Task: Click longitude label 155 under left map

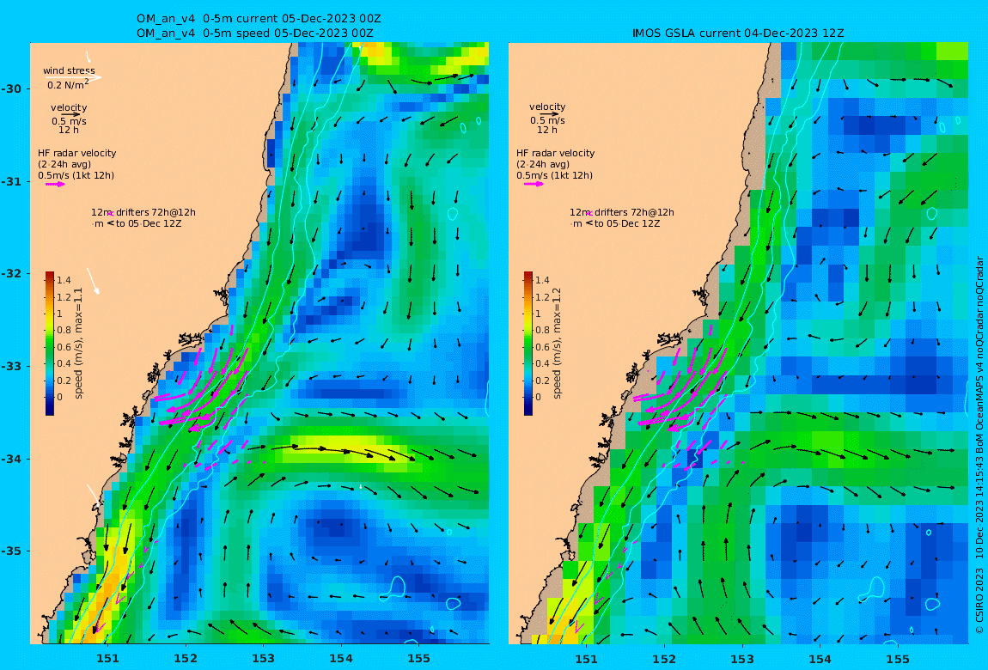Action: [x=419, y=659]
